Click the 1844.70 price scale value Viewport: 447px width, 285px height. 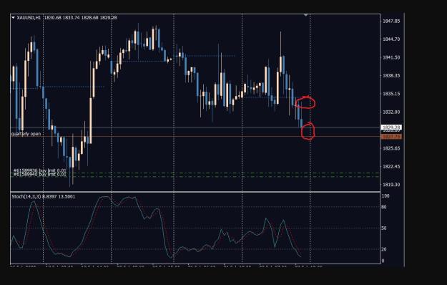click(x=391, y=39)
